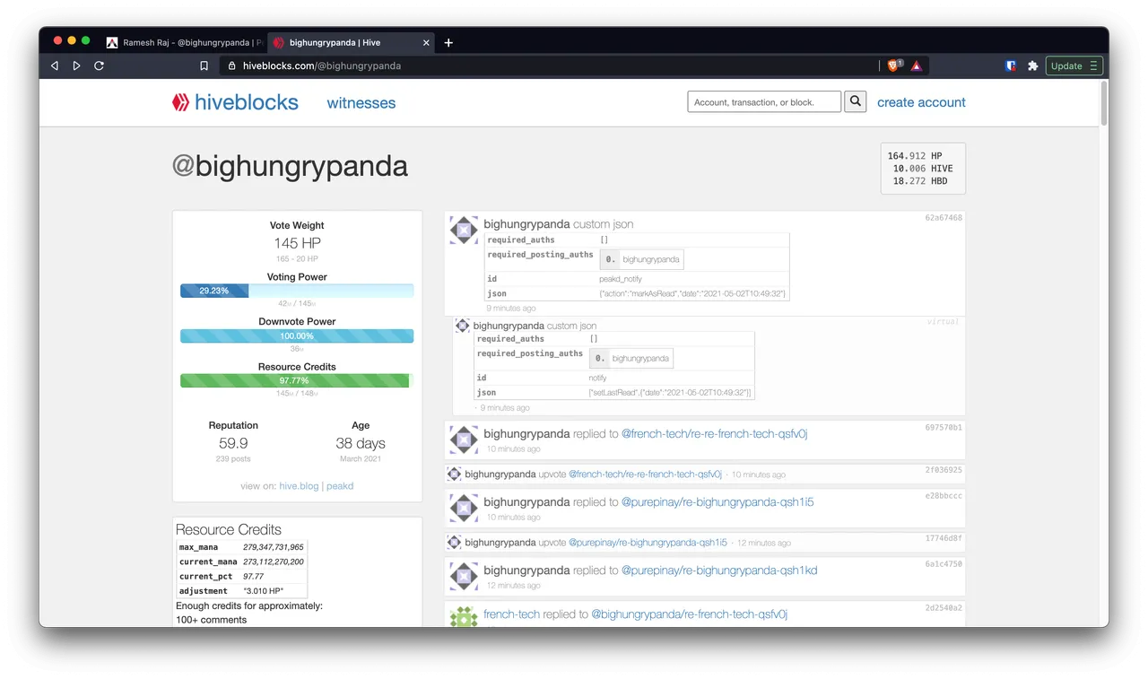Reload the page with the refresh icon
Screen dimensions: 1148x679
[x=99, y=65]
